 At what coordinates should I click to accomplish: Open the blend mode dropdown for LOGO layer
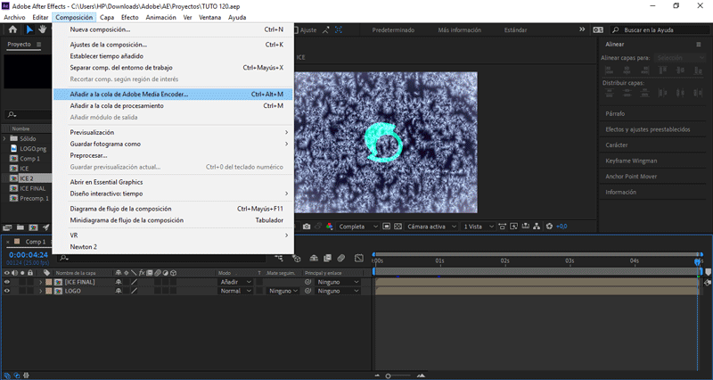(234, 291)
